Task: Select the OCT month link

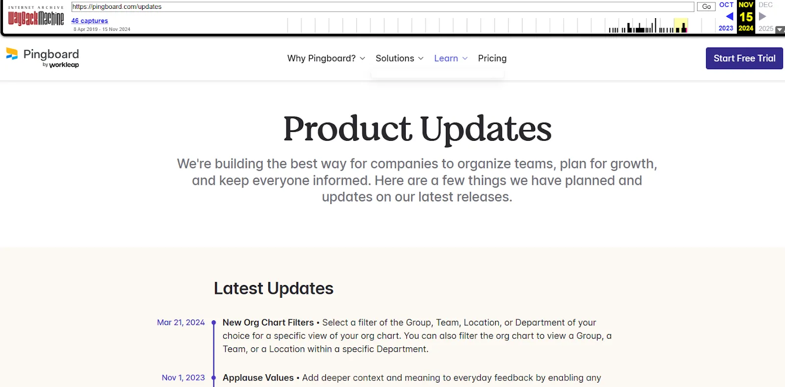Action: (x=726, y=4)
